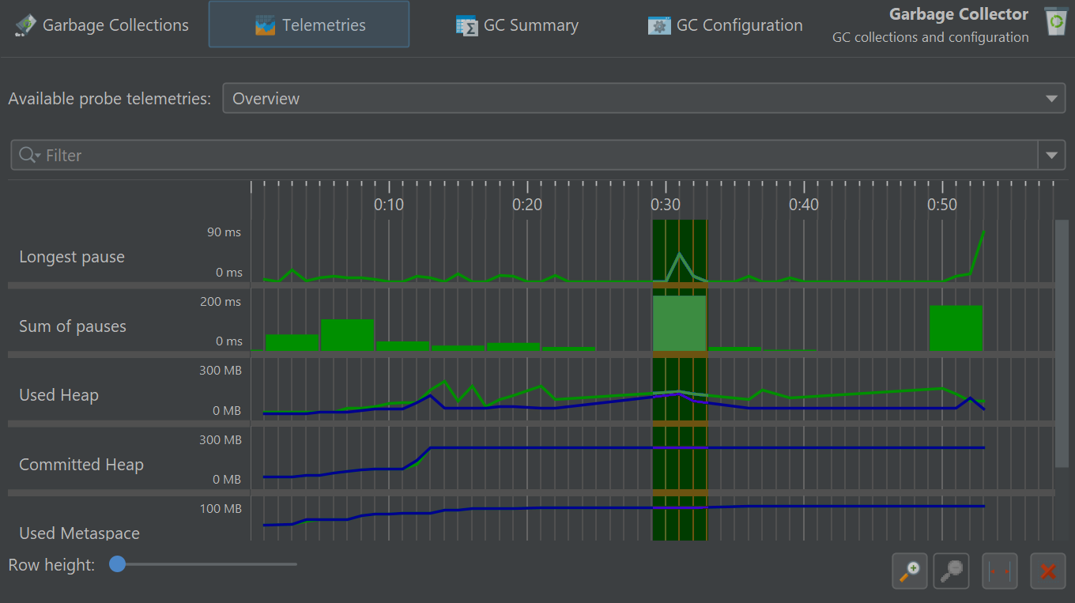The image size is (1075, 603).
Task: Open the Available probe telemetries dropdown
Action: coord(644,99)
